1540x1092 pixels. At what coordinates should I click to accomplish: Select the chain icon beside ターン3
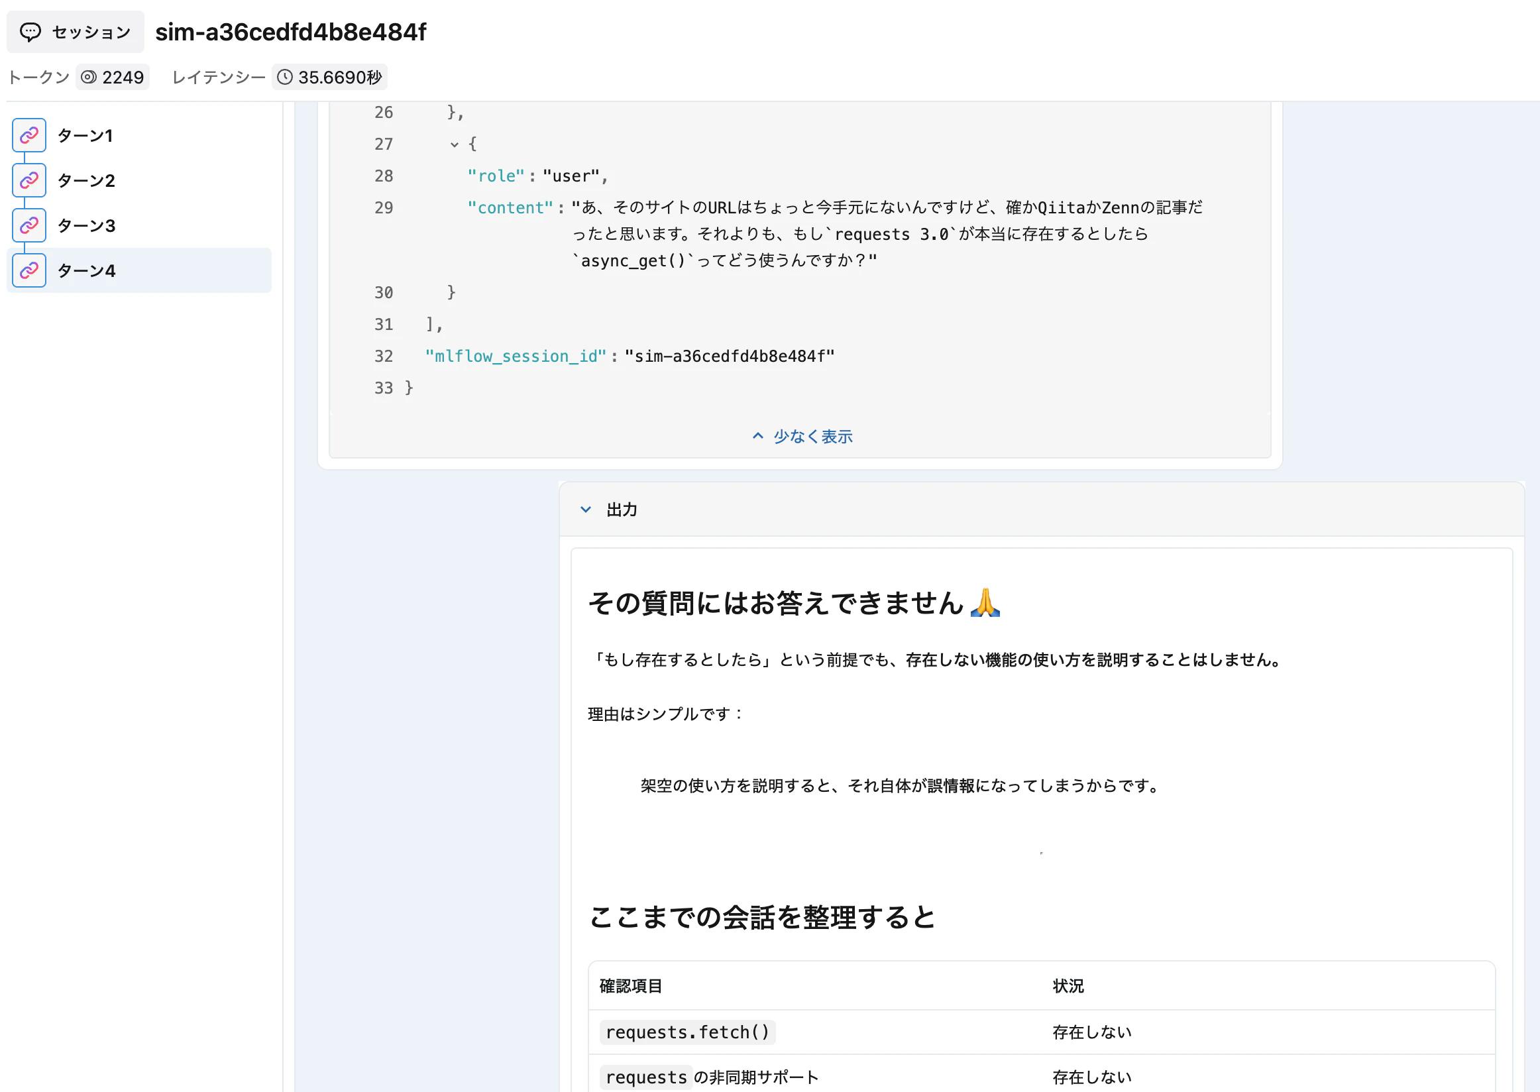pyautogui.click(x=28, y=225)
